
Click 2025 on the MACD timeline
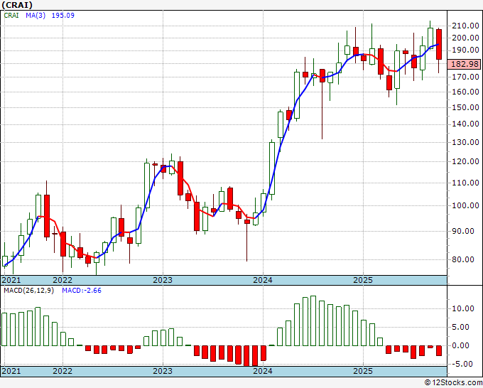click(x=363, y=371)
